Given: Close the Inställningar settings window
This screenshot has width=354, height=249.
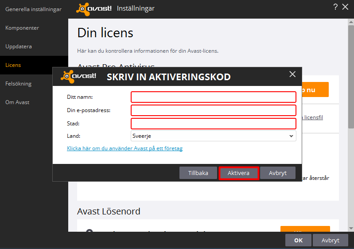Looking at the screenshot, I should click(x=345, y=7).
